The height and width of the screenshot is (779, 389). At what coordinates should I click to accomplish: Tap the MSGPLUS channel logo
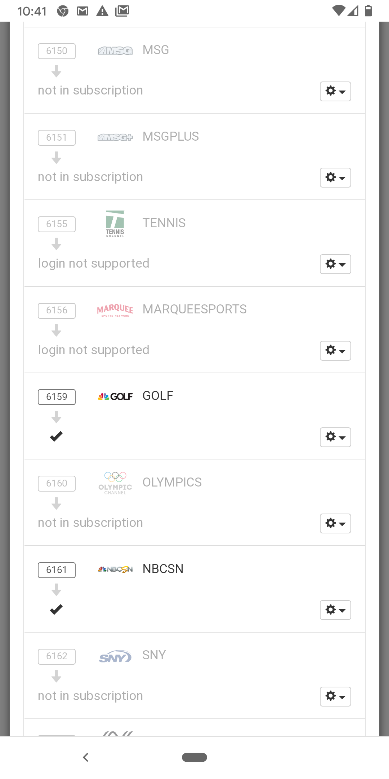[115, 137]
